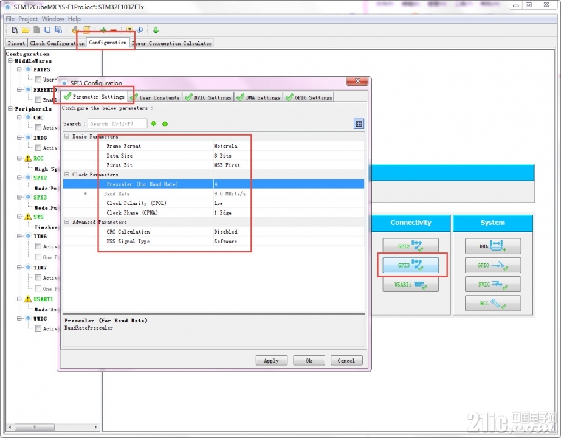Click the Save As toolbar icon
561x438 pixels.
click(58, 30)
